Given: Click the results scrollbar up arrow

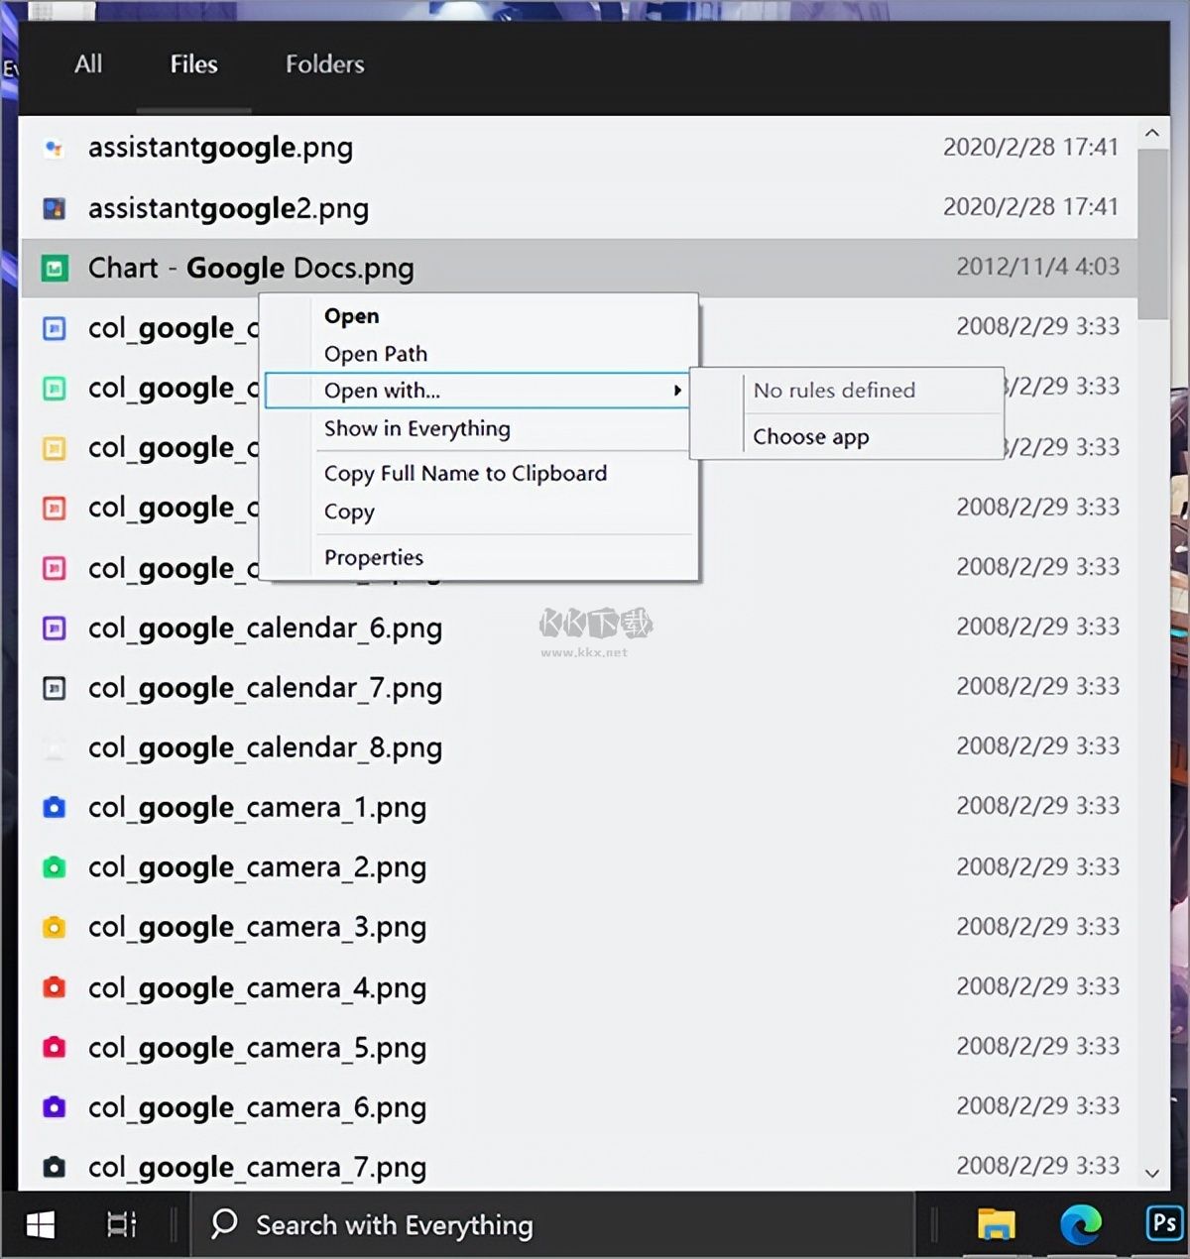Looking at the screenshot, I should 1152,133.
